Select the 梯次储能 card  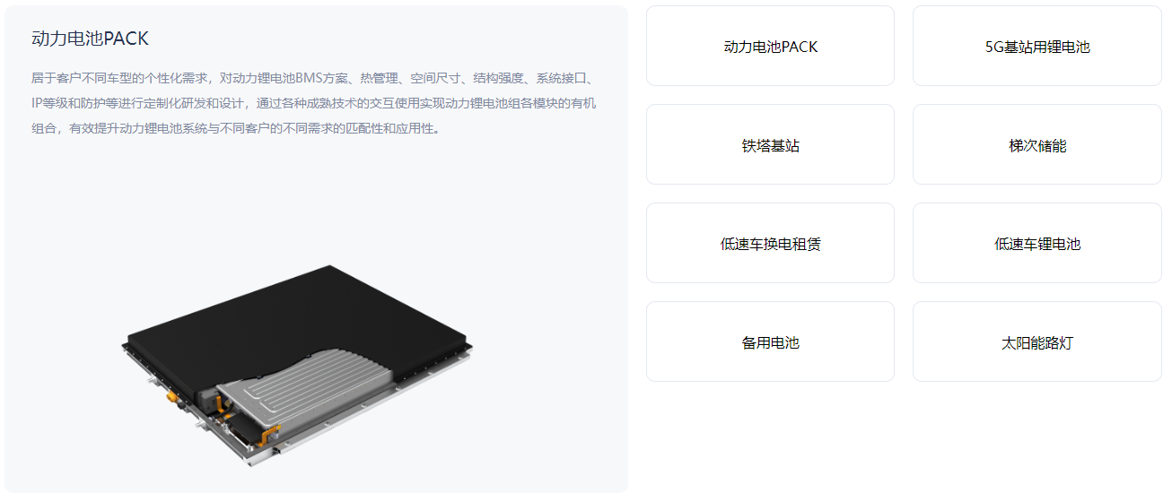(x=1036, y=144)
